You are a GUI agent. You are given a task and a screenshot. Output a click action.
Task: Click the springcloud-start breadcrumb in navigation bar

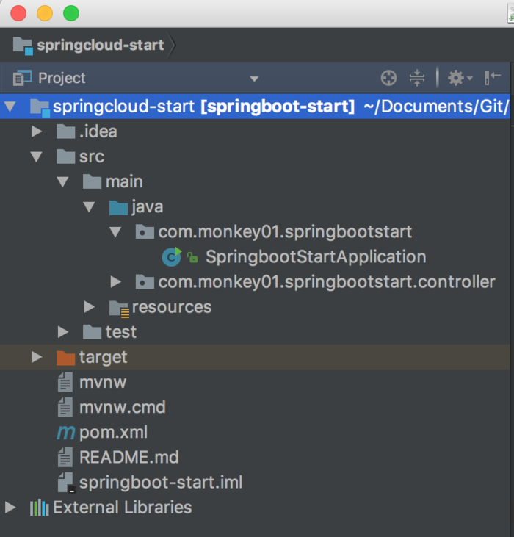tap(101, 46)
